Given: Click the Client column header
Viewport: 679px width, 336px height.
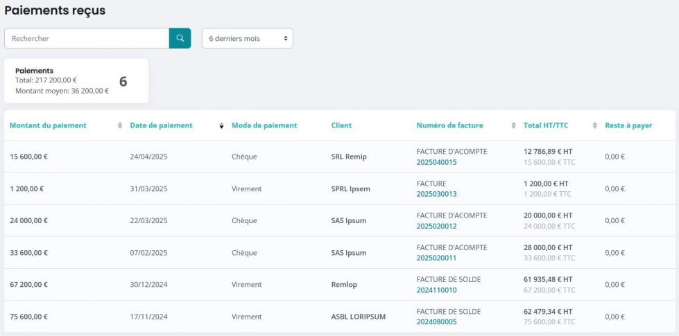Looking at the screenshot, I should coord(341,125).
